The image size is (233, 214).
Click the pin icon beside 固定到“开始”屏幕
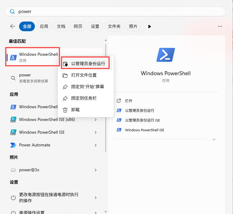click(65, 87)
